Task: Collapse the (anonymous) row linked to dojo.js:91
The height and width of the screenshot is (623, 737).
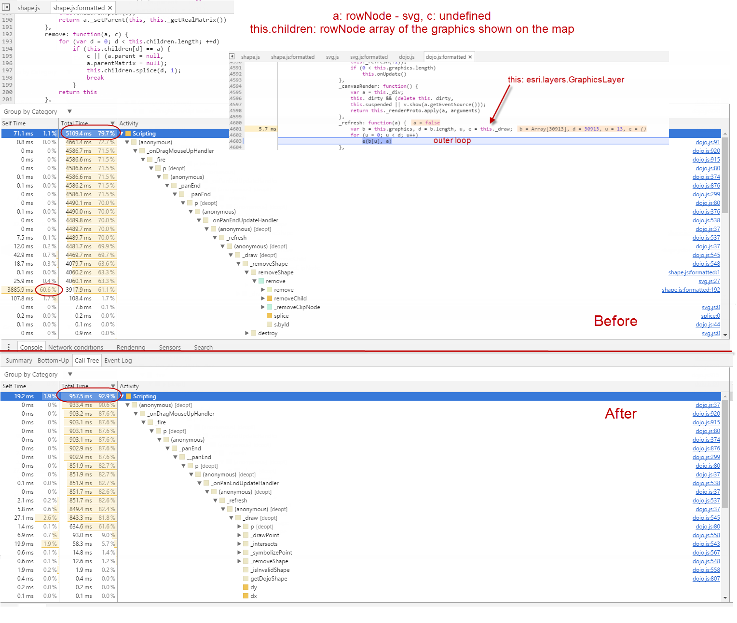Action: coord(127,142)
